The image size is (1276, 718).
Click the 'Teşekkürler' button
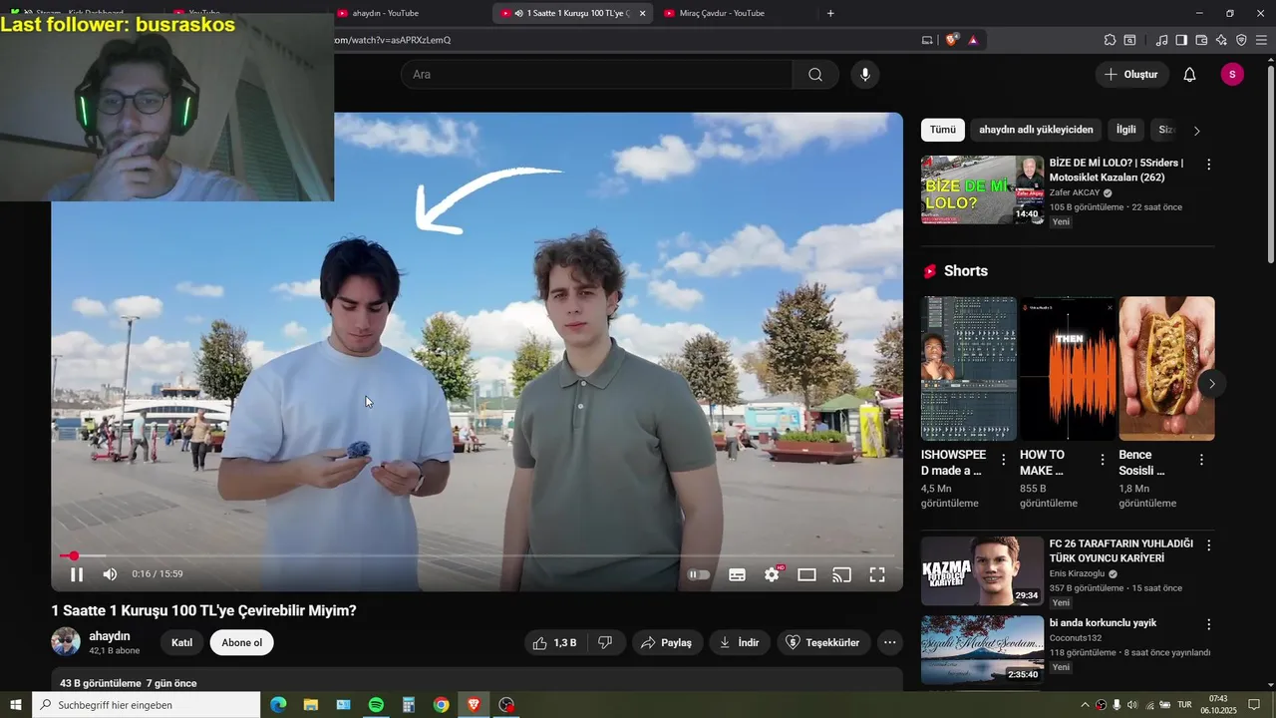pos(822,643)
